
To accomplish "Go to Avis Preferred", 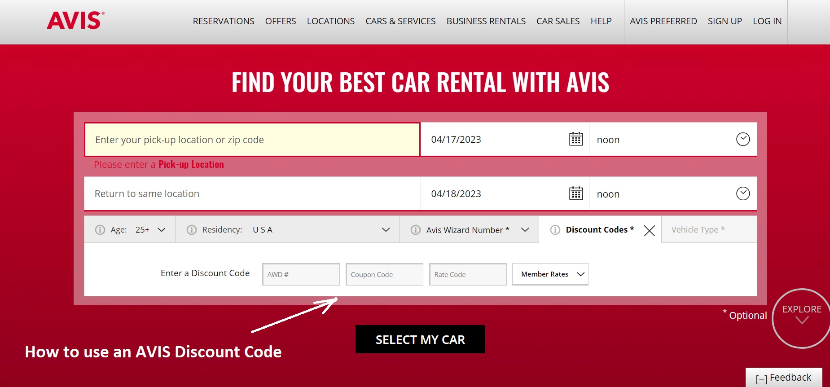I will pyautogui.click(x=663, y=21).
